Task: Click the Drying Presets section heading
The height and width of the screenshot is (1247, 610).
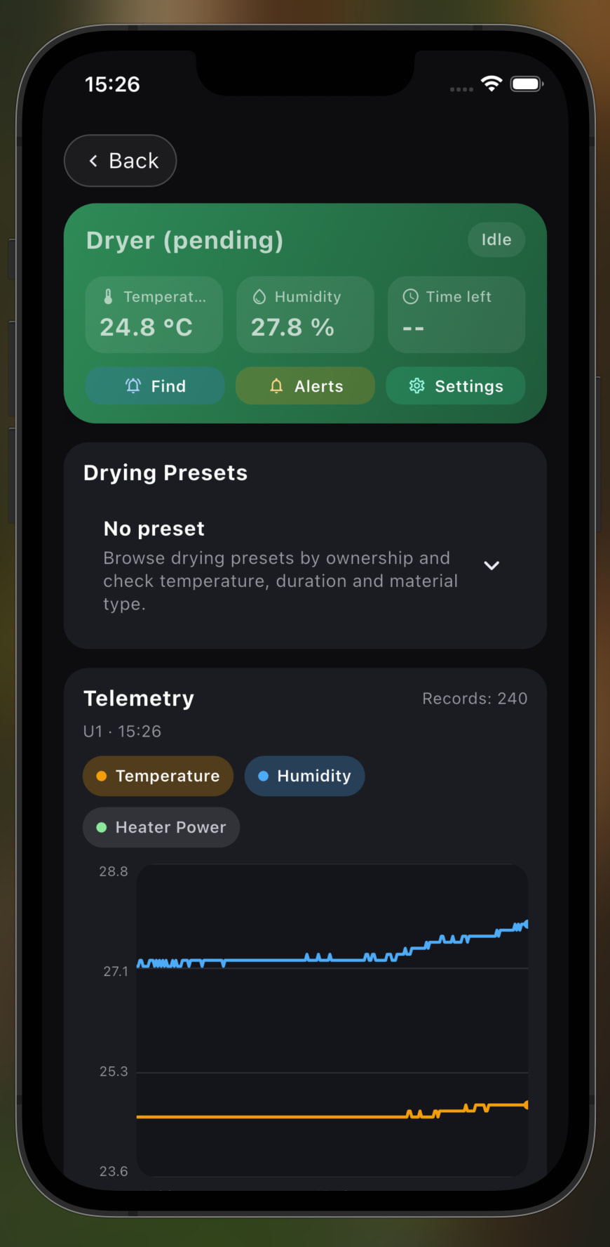Action: pyautogui.click(x=165, y=473)
